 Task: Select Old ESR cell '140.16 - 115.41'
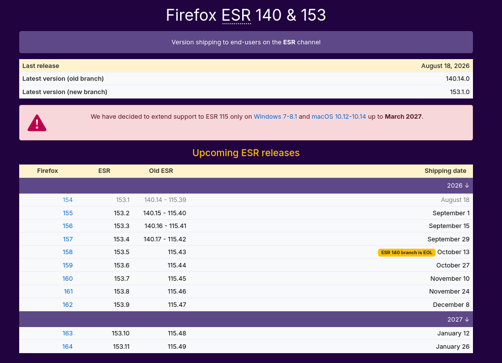pos(165,226)
